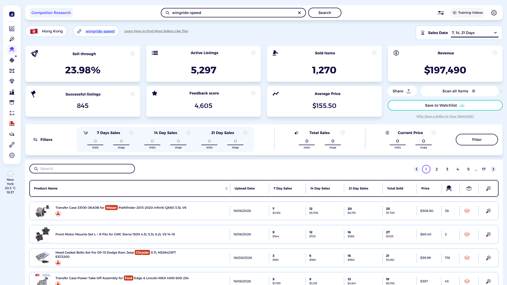Open the target crosshair sidebar icon
Image resolution: width=507 pixels, height=285 pixels.
tap(12, 60)
